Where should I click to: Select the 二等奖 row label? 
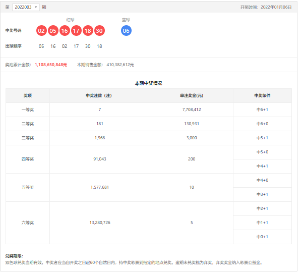[28, 124]
